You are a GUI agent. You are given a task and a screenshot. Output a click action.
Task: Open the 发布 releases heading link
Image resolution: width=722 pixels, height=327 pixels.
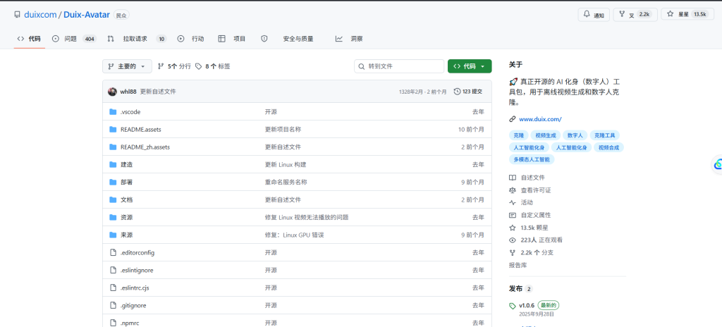click(x=515, y=289)
